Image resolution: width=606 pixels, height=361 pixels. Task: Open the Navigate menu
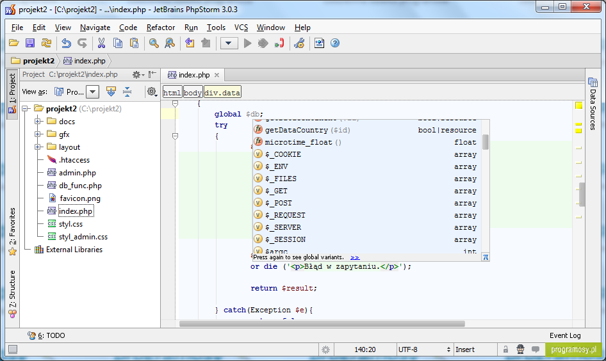[95, 28]
